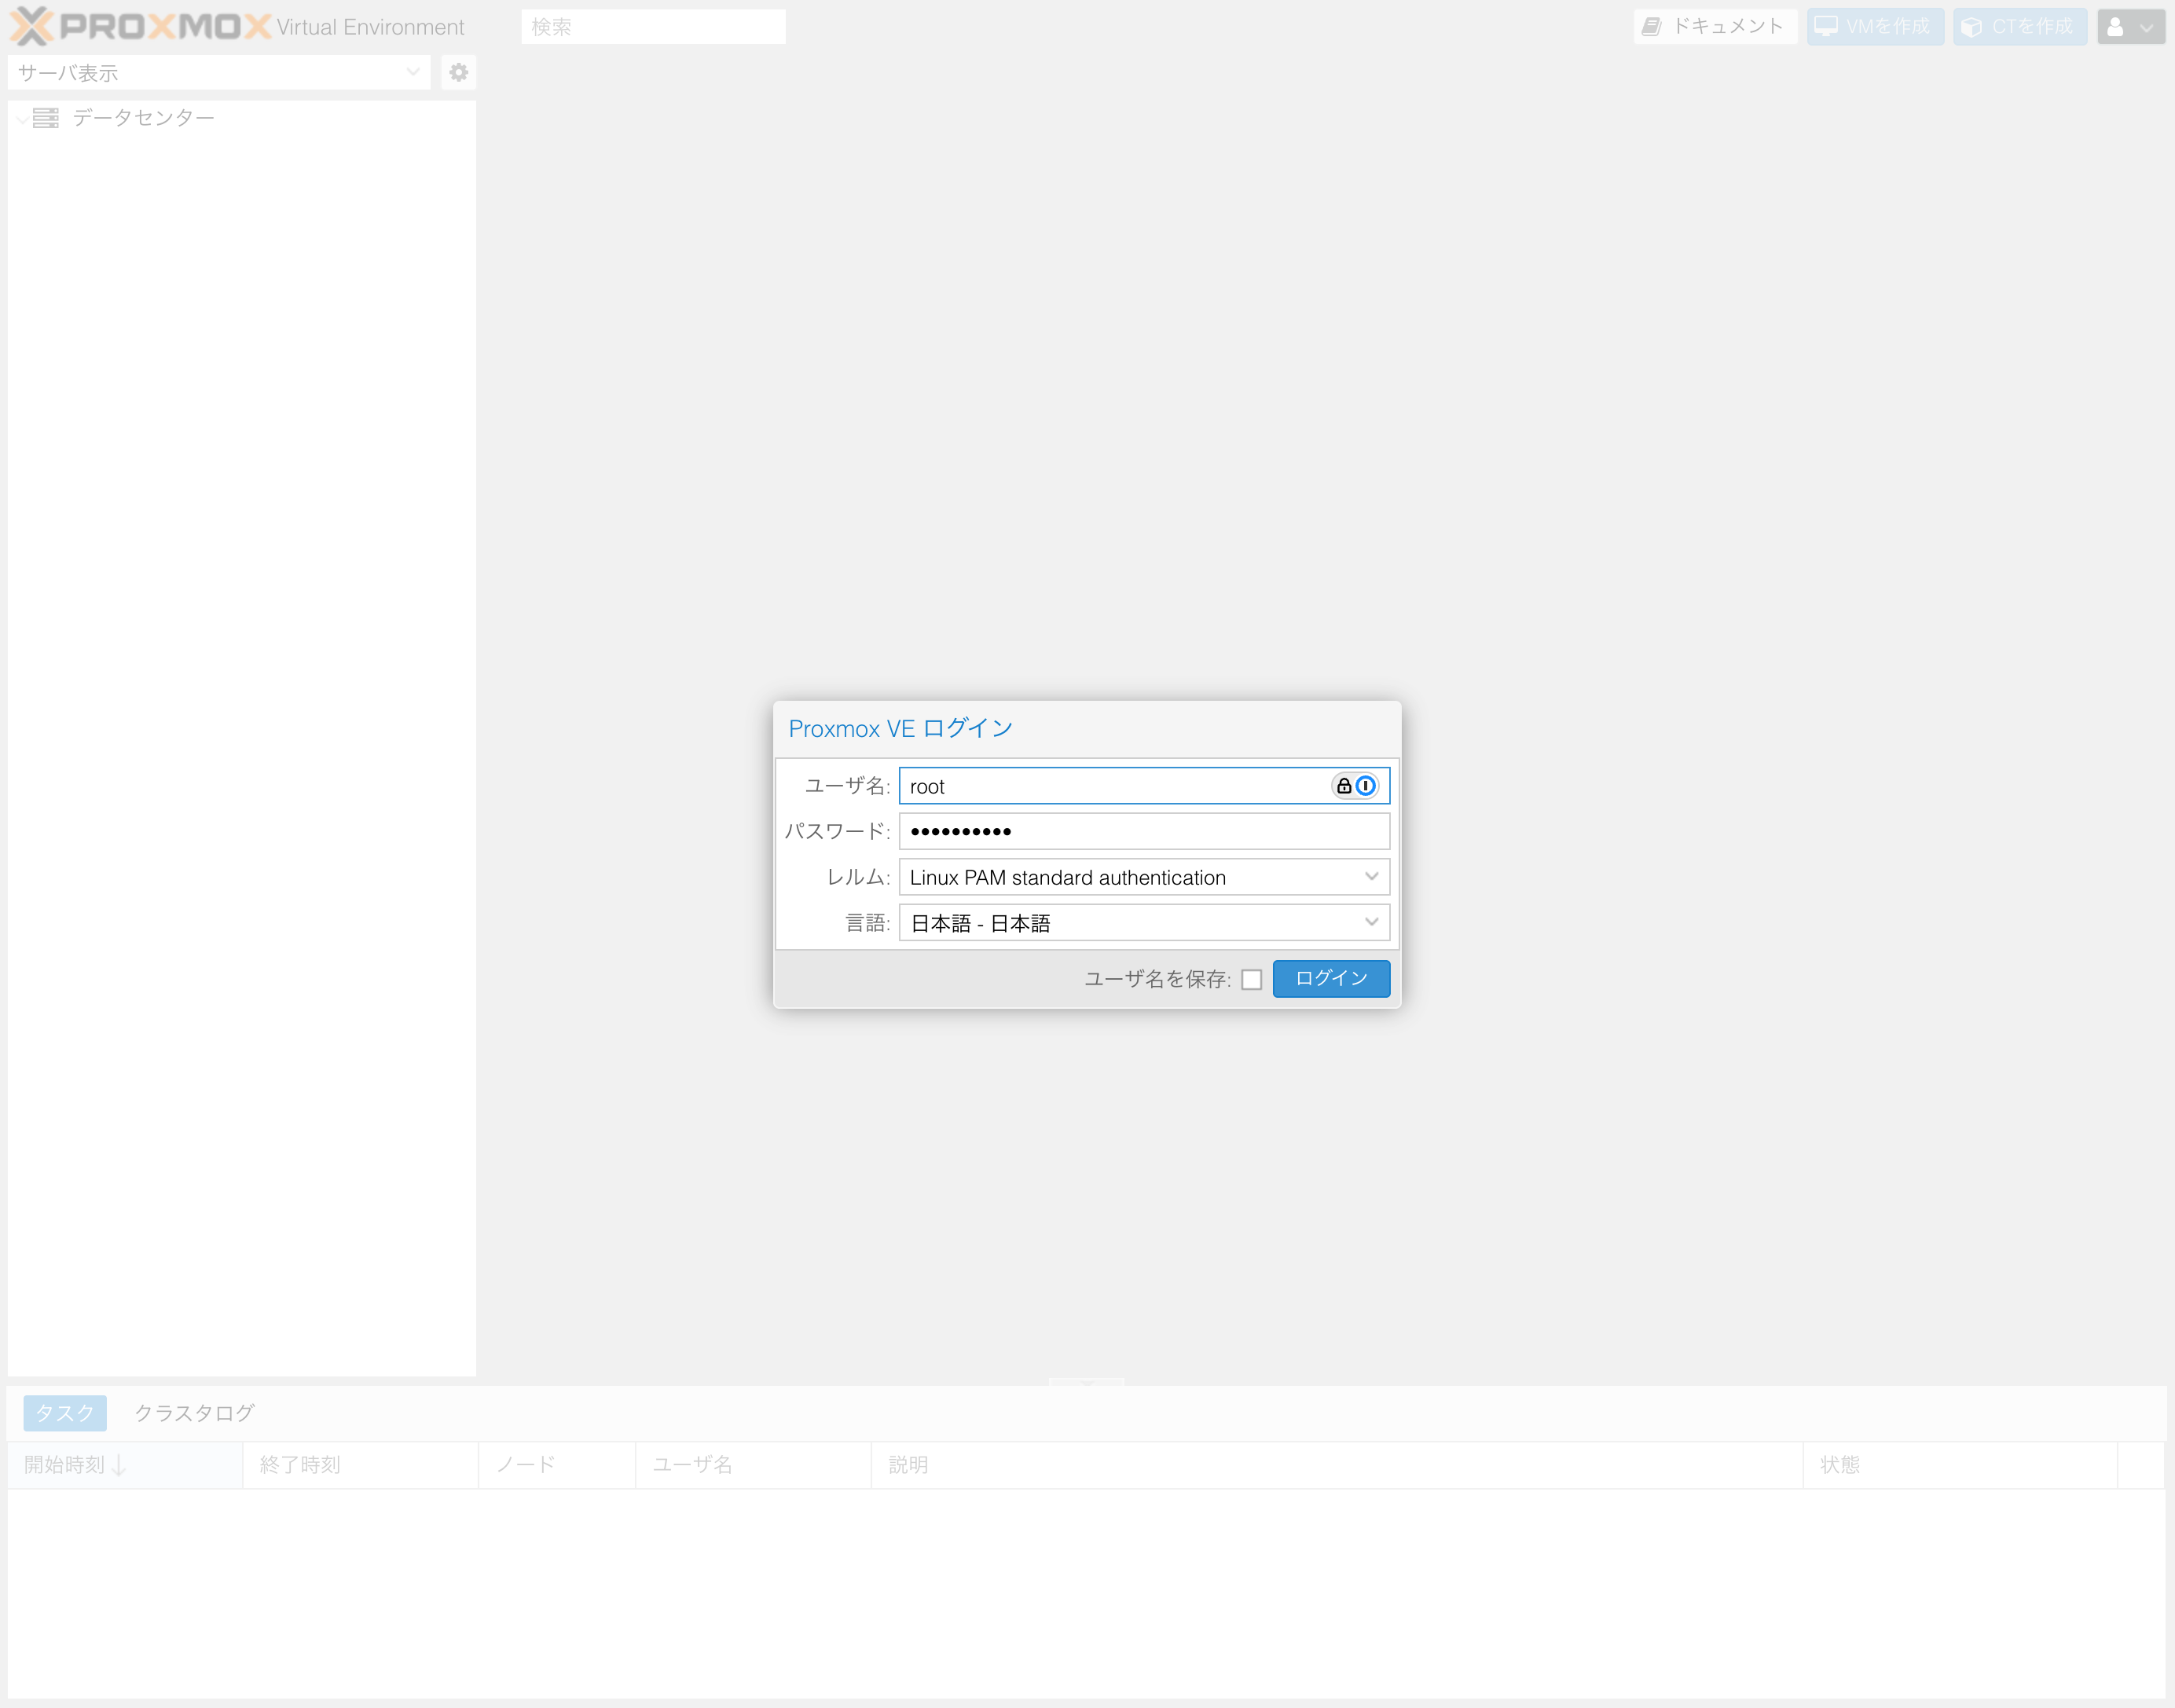The height and width of the screenshot is (1708, 2175).
Task: Click the gear settings icon beside server view
Action: tap(459, 72)
